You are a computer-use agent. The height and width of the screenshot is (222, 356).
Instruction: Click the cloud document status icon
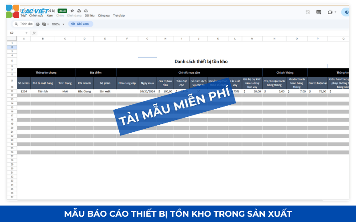coord(86,11)
